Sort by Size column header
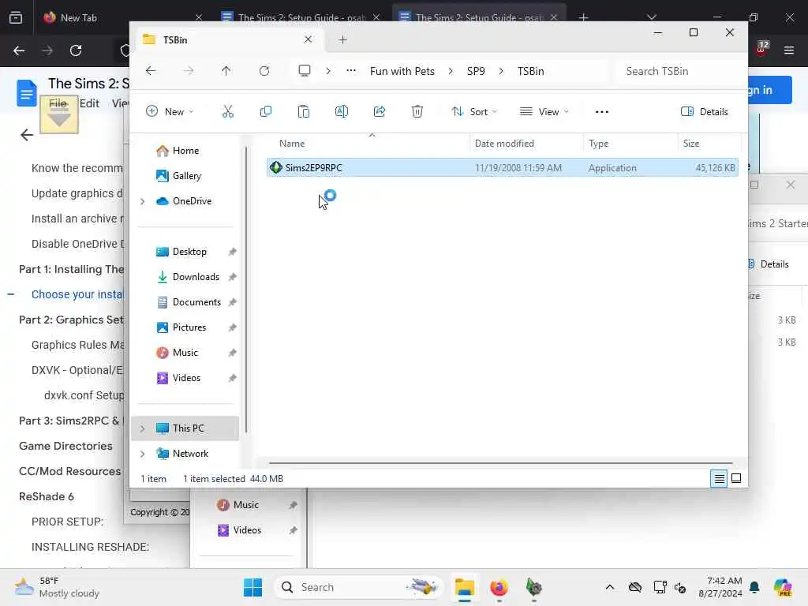This screenshot has width=808, height=606. pyautogui.click(x=691, y=144)
